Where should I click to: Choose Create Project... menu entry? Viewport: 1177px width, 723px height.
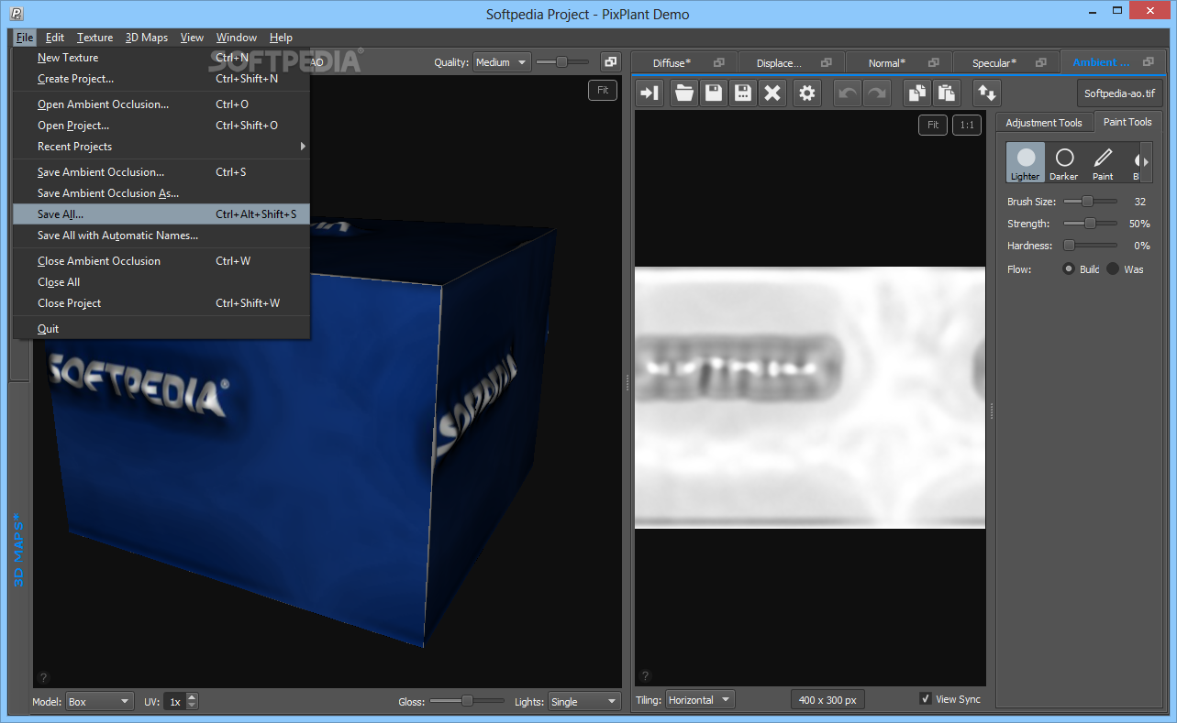(x=161, y=79)
